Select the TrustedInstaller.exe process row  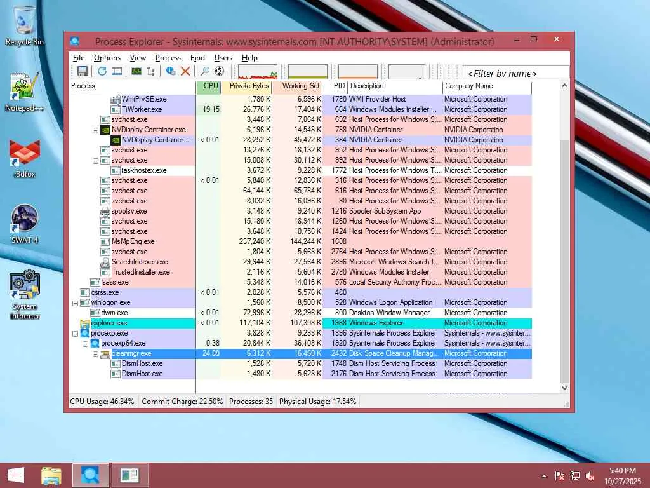(x=300, y=272)
